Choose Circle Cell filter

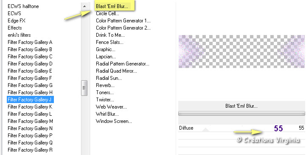click(107, 14)
